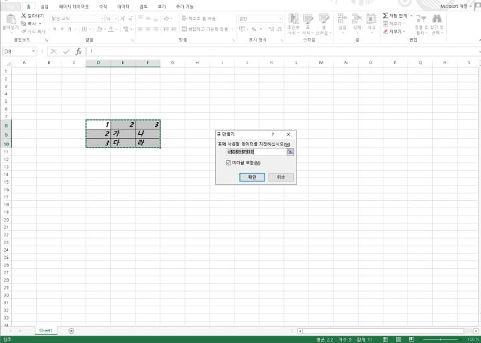Click the AutoSum (자동 합계) sigma

[385, 15]
